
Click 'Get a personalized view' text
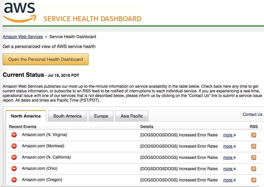coord(49,47)
